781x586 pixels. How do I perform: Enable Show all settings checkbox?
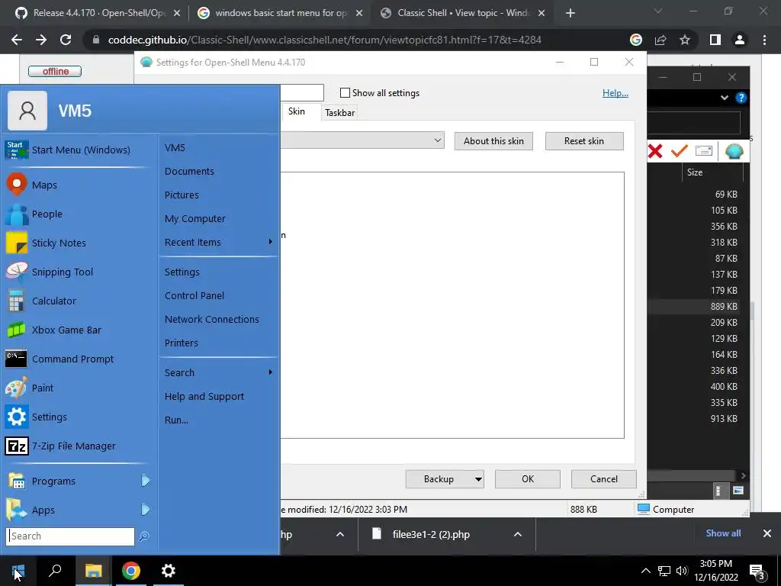[x=345, y=92]
